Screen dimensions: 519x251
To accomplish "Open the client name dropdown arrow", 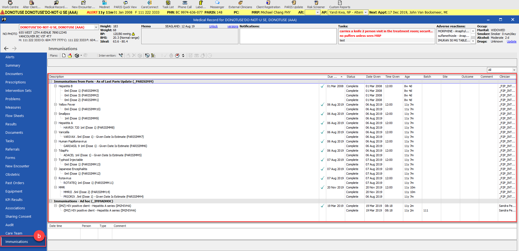I will point(96,27).
